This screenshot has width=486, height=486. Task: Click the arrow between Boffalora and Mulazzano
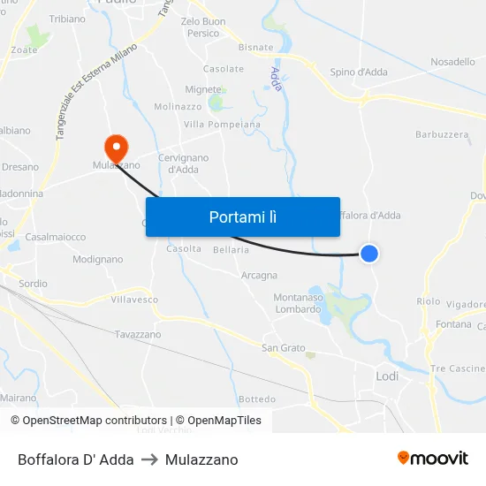149,459
